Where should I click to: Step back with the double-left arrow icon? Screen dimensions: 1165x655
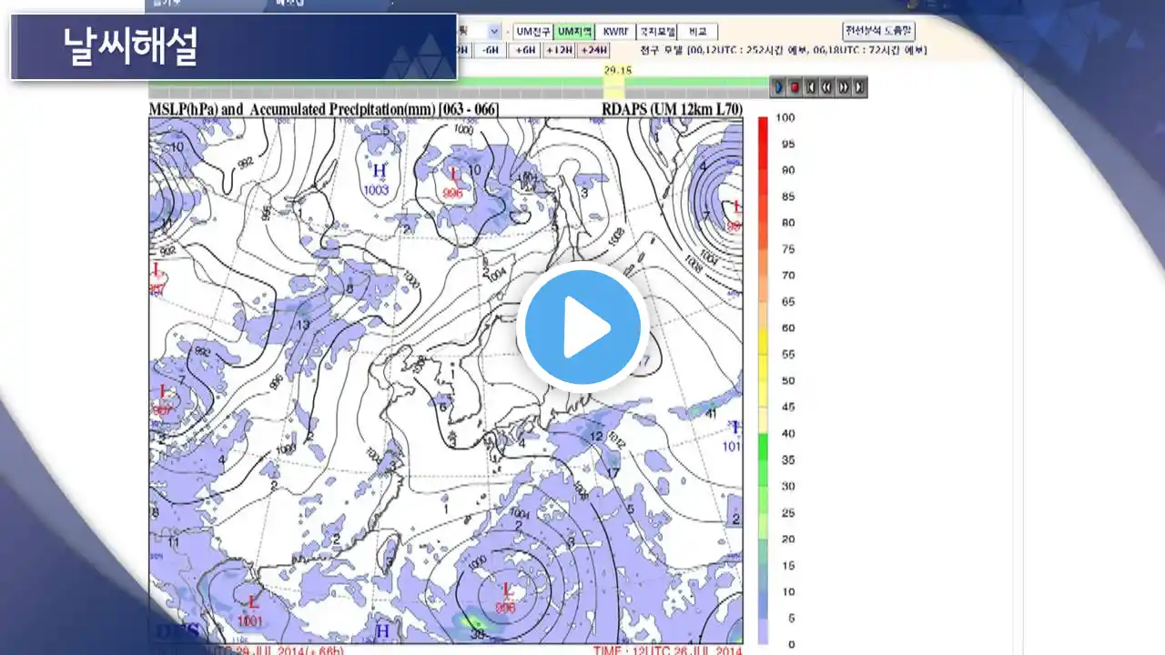coord(826,87)
